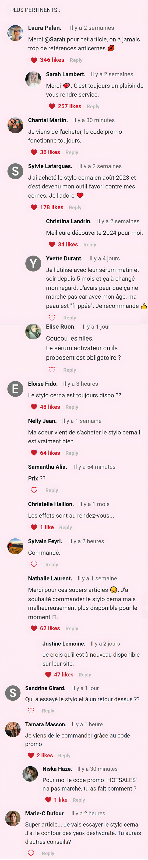
Task: Reply to Laura Palan's comment
Action: coord(76,60)
